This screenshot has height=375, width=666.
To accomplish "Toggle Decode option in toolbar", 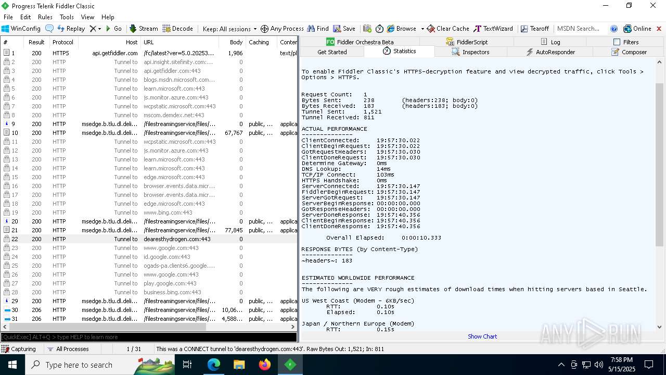I will tap(178, 29).
